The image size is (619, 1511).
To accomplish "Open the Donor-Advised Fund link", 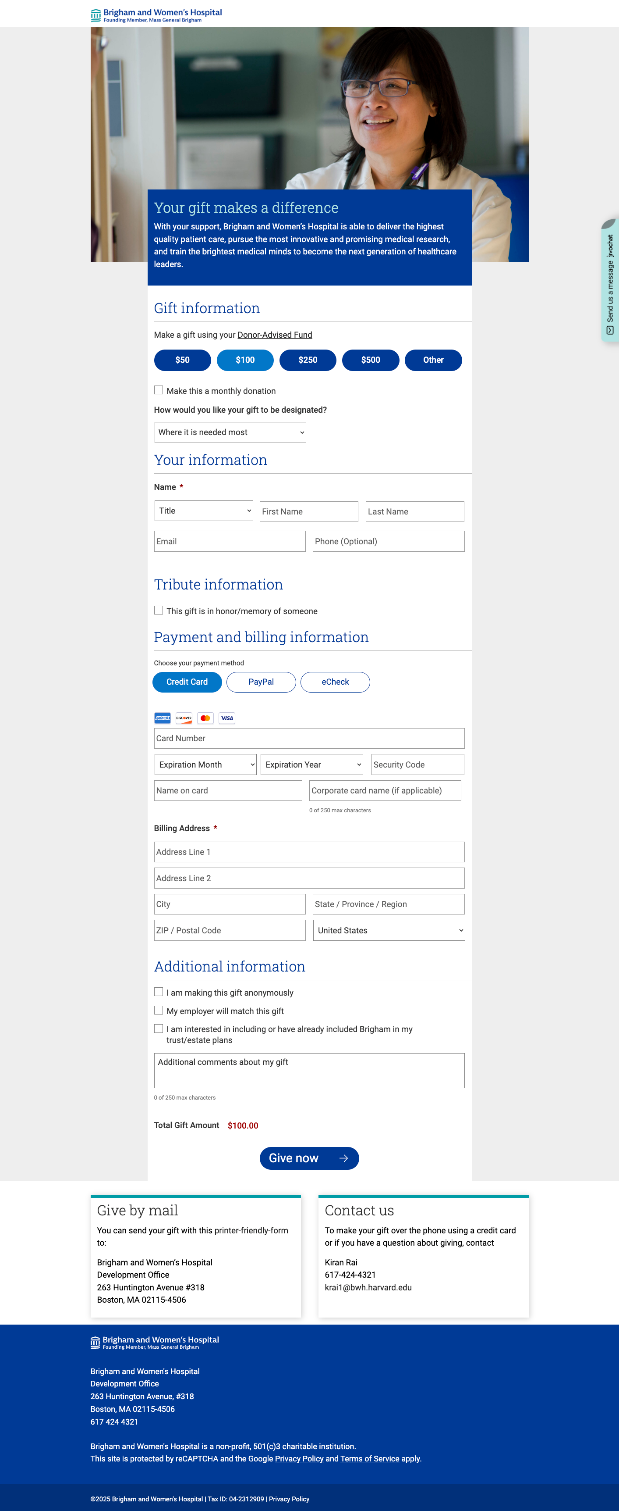I will coord(275,335).
